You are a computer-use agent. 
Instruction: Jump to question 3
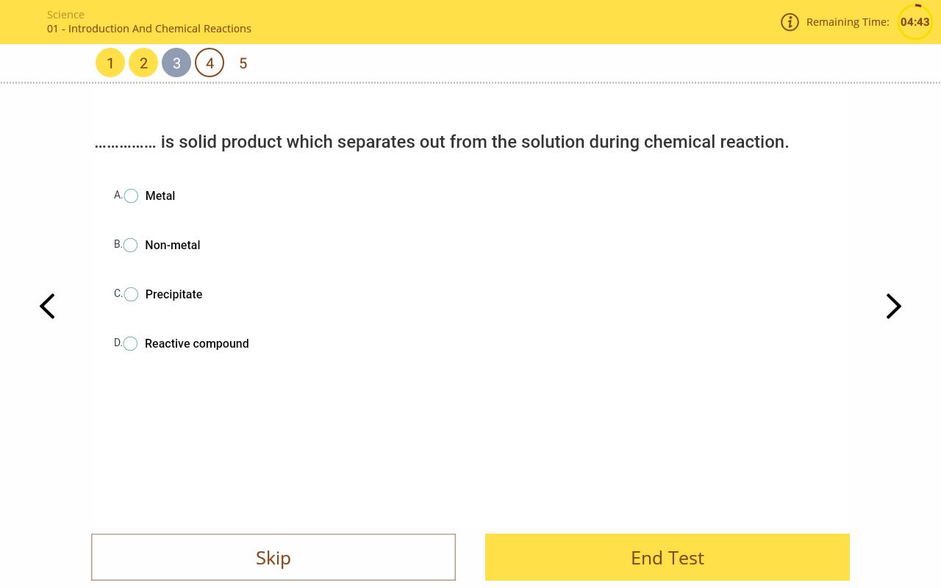[176, 63]
